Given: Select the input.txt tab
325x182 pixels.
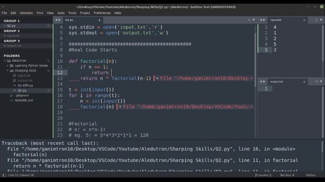Looking at the screenshot, I should pyautogui.click(x=287, y=20).
